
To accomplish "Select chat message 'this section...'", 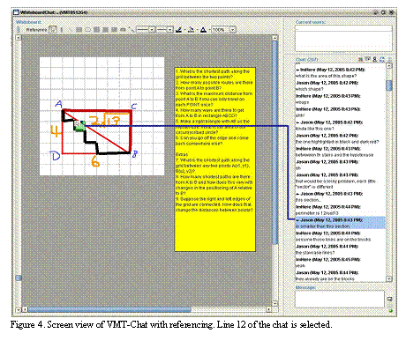I will [307, 200].
